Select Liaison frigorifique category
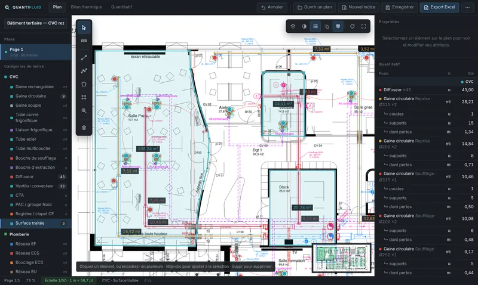 36,130
